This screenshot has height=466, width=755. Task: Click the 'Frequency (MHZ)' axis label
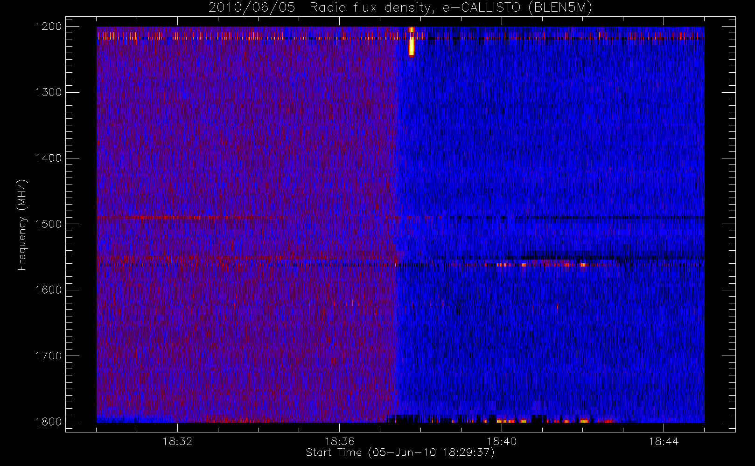(22, 225)
